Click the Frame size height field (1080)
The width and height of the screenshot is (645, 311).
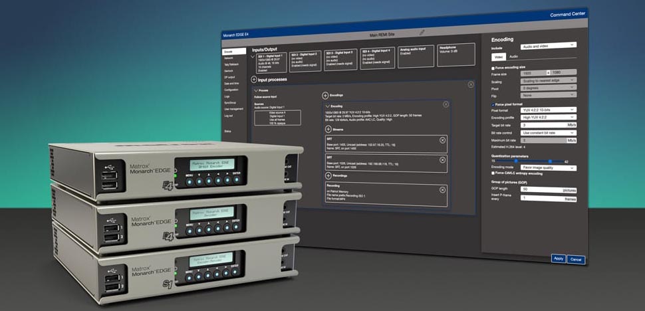563,72
